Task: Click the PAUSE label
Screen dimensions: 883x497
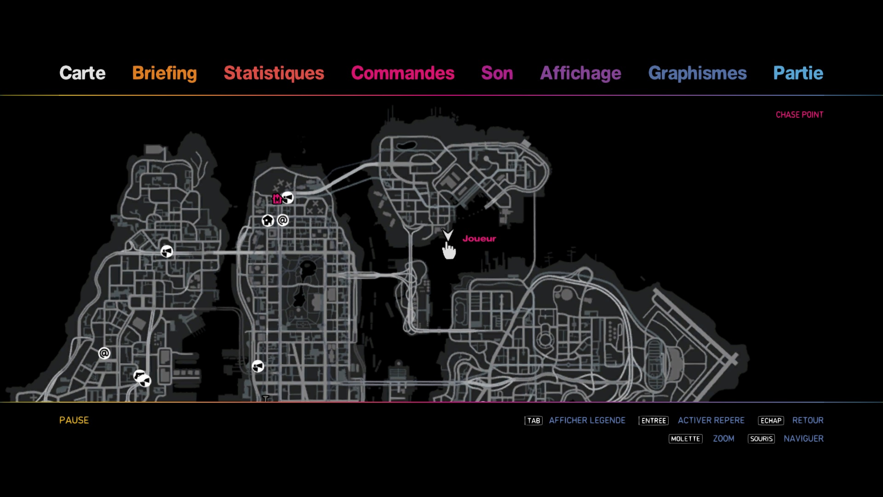Action: pos(74,420)
